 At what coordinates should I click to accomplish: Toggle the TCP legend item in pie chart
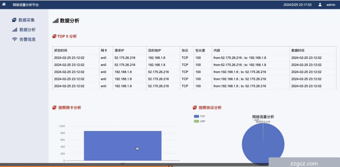[199, 116]
